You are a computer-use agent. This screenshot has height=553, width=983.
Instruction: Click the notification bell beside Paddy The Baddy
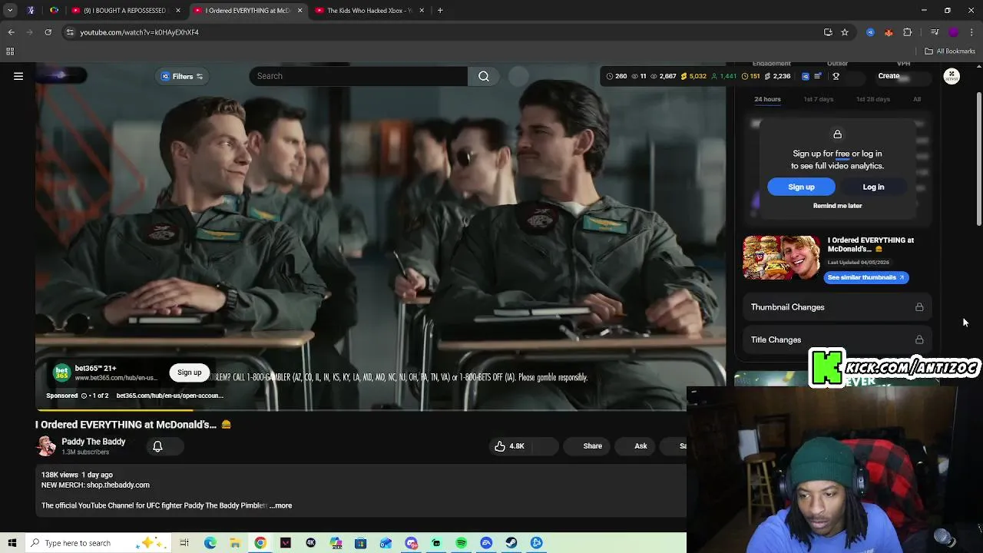pyautogui.click(x=157, y=446)
